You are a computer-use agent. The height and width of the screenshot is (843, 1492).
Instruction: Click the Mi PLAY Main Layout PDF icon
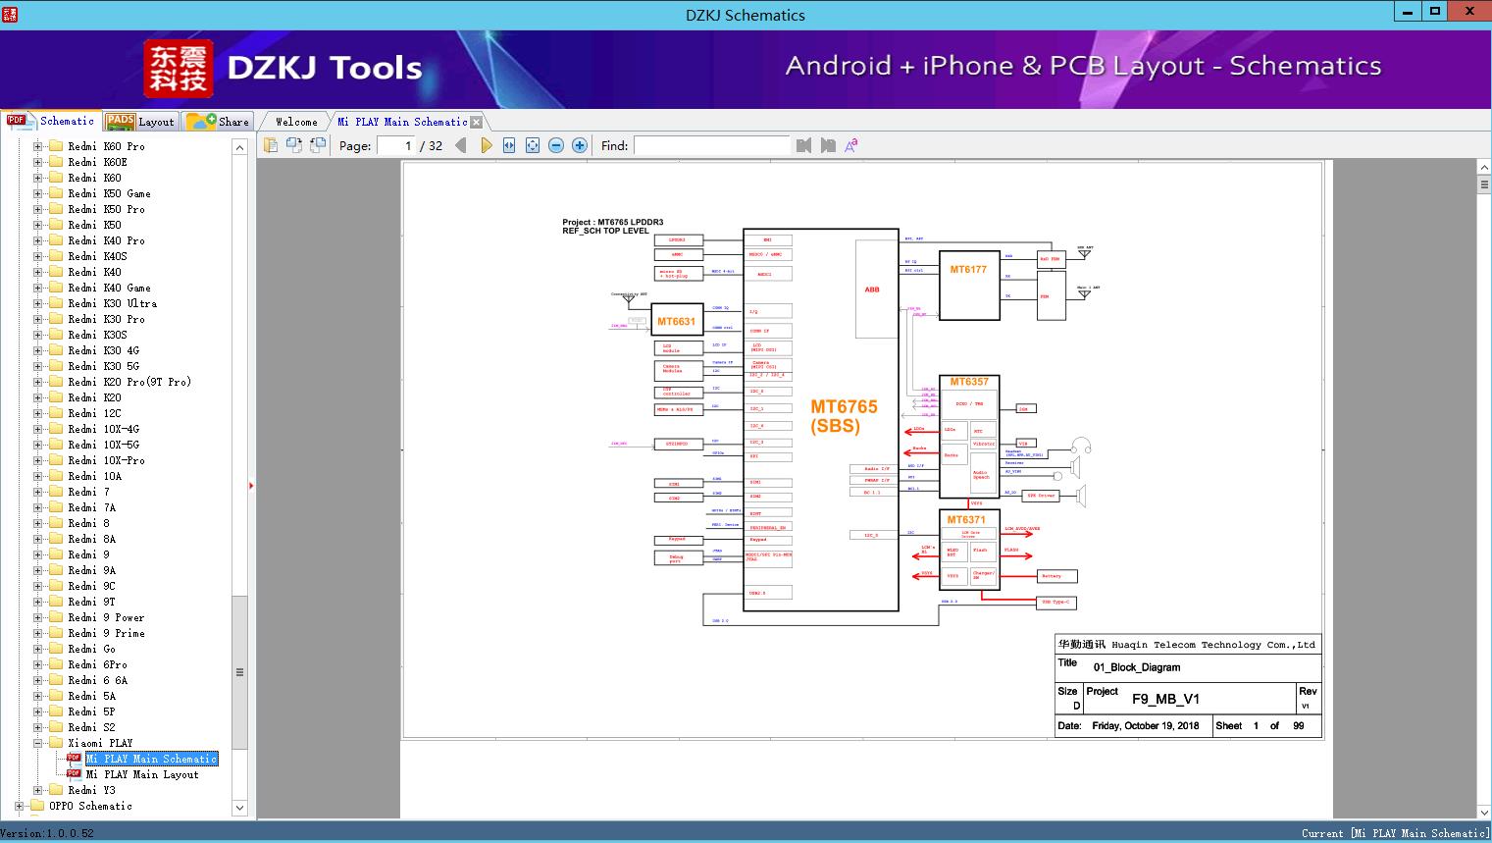tap(74, 773)
